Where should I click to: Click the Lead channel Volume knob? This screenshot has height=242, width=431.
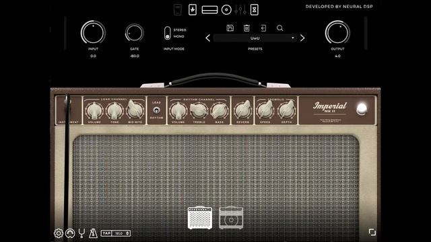(94, 111)
